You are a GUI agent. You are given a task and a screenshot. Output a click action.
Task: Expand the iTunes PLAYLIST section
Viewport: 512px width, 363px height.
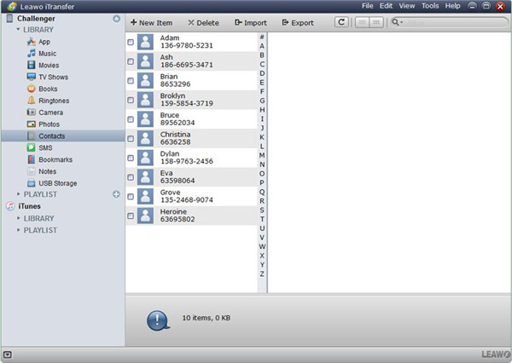(18, 230)
